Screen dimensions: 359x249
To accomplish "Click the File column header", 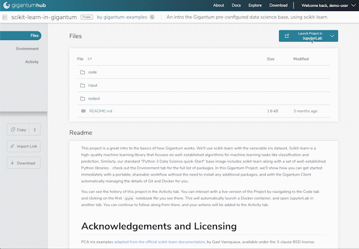I will (x=80, y=59).
